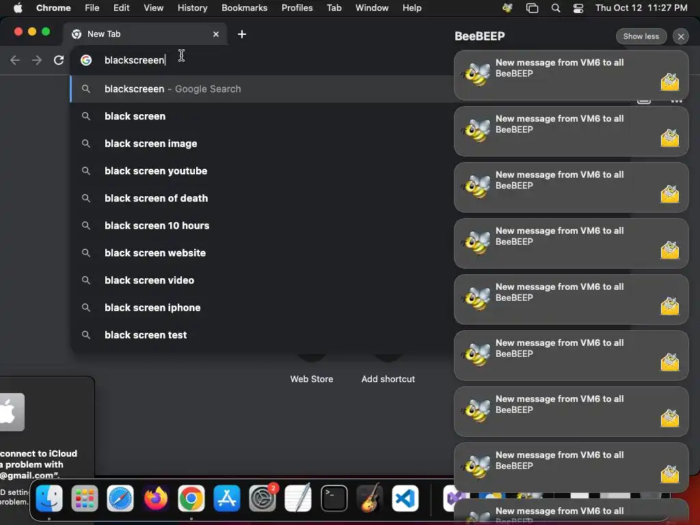Click the Google icon in address bar

[x=86, y=60]
